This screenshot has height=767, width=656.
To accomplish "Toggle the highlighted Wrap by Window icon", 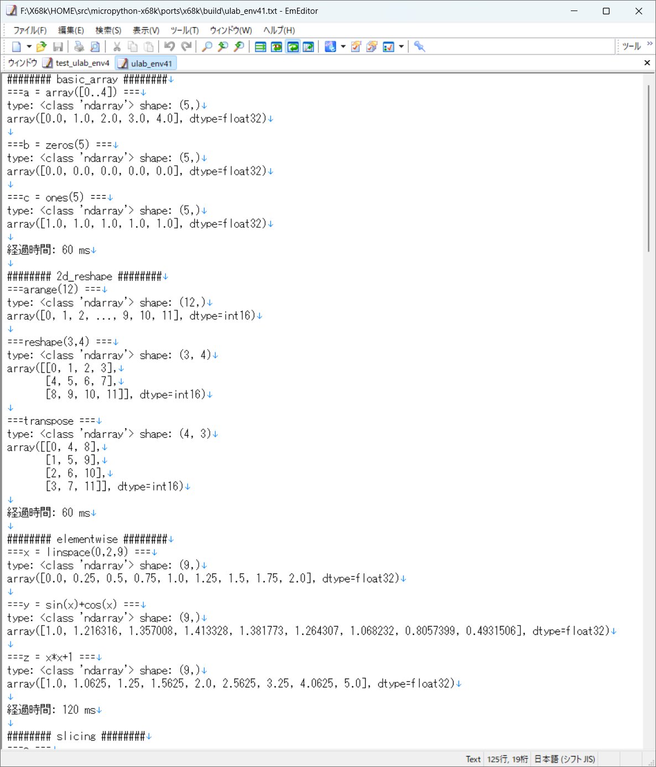I will click(293, 47).
